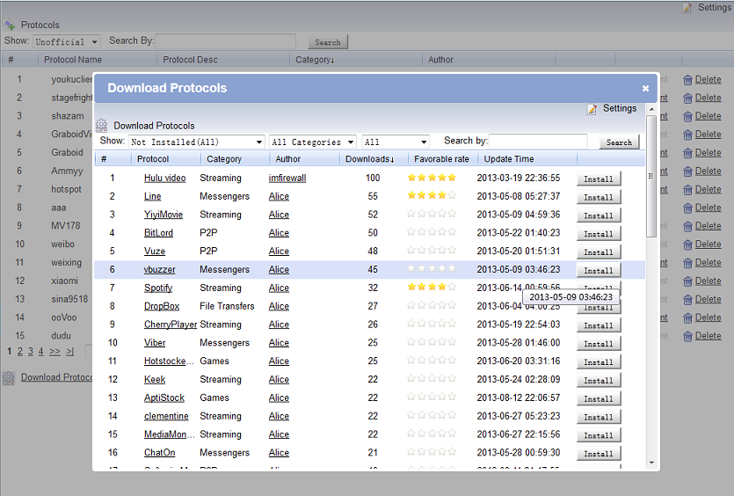Install the ChatOn protocol

point(599,454)
